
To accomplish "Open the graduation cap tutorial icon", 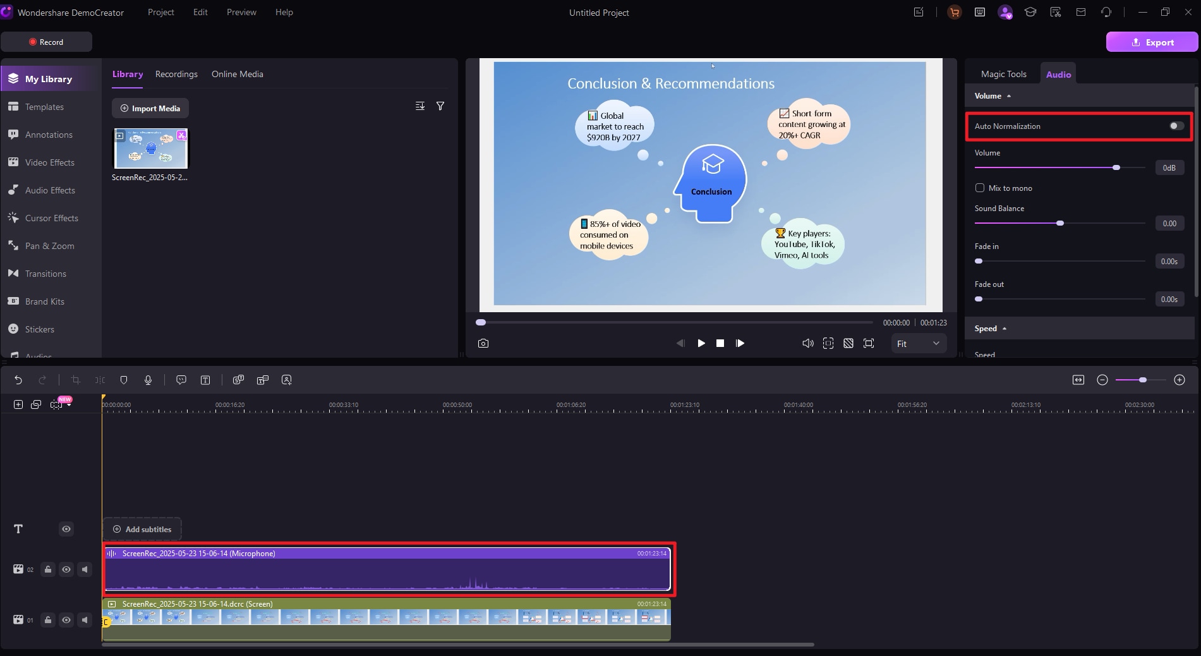I will pyautogui.click(x=1030, y=12).
